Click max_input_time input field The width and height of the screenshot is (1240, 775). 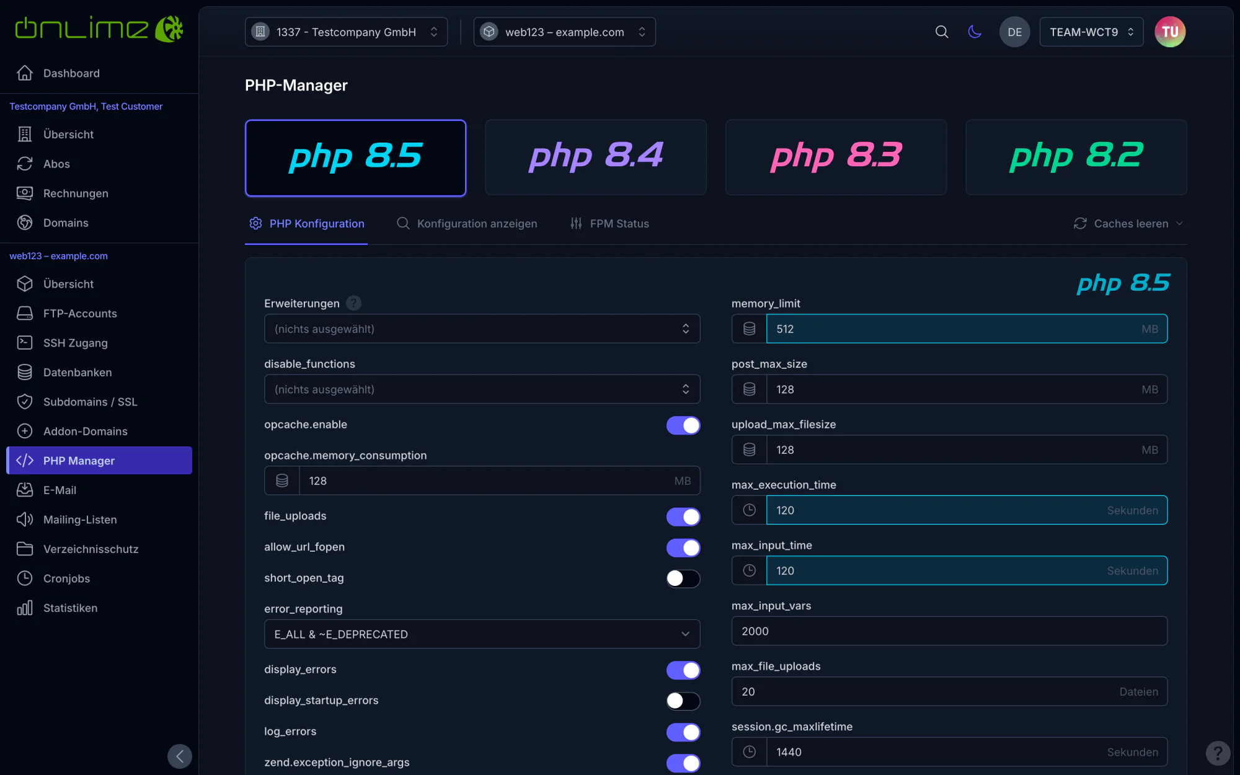(967, 570)
